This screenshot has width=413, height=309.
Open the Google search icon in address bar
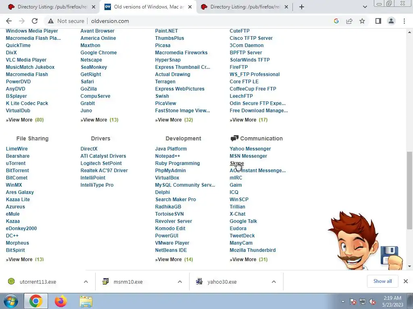tap(336, 21)
